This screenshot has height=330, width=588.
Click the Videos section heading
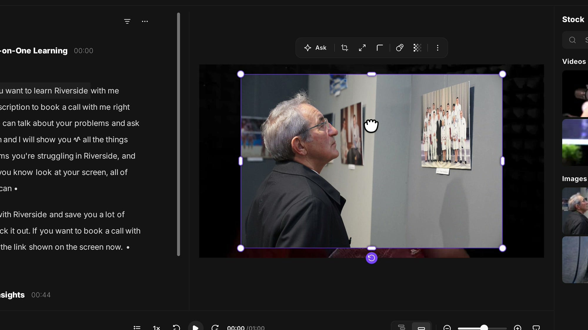pyautogui.click(x=574, y=62)
